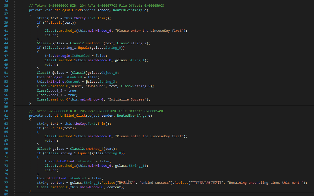Viewport: 314px width, 196px height.
Task: Click btnUnBlind on line 72
Action: [64, 161]
